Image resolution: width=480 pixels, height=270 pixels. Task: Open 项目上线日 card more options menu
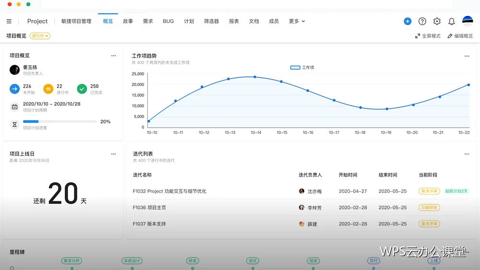coord(114,154)
